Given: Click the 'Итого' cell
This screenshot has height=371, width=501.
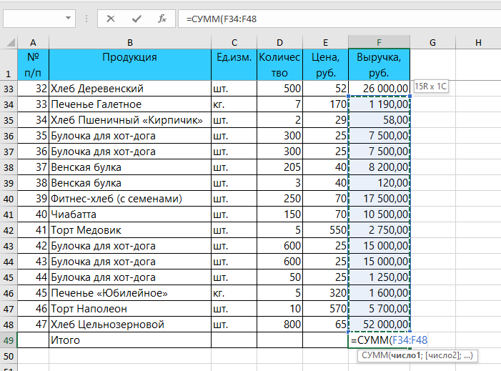Looking at the screenshot, I should (x=130, y=340).
